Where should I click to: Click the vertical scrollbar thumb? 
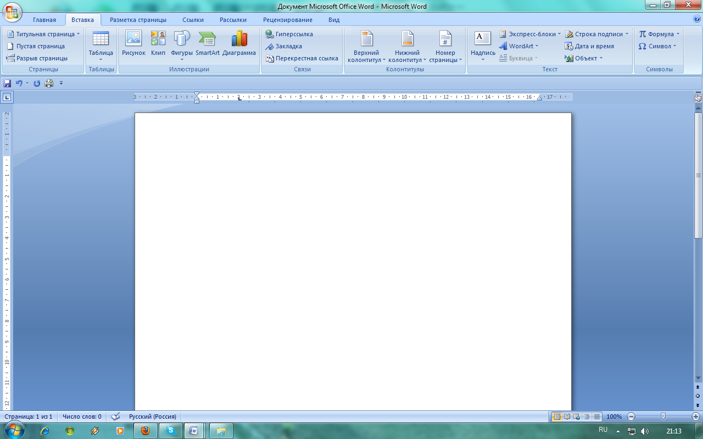[698, 176]
